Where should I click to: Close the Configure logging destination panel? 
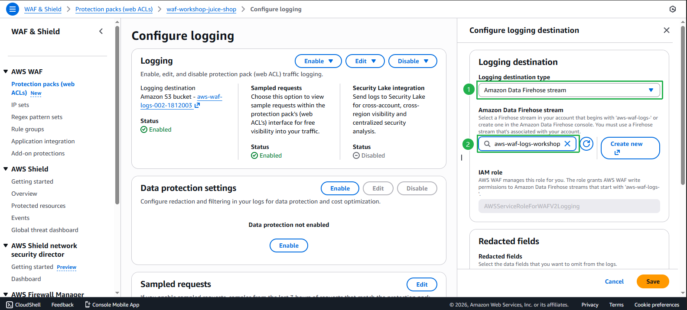(x=667, y=30)
